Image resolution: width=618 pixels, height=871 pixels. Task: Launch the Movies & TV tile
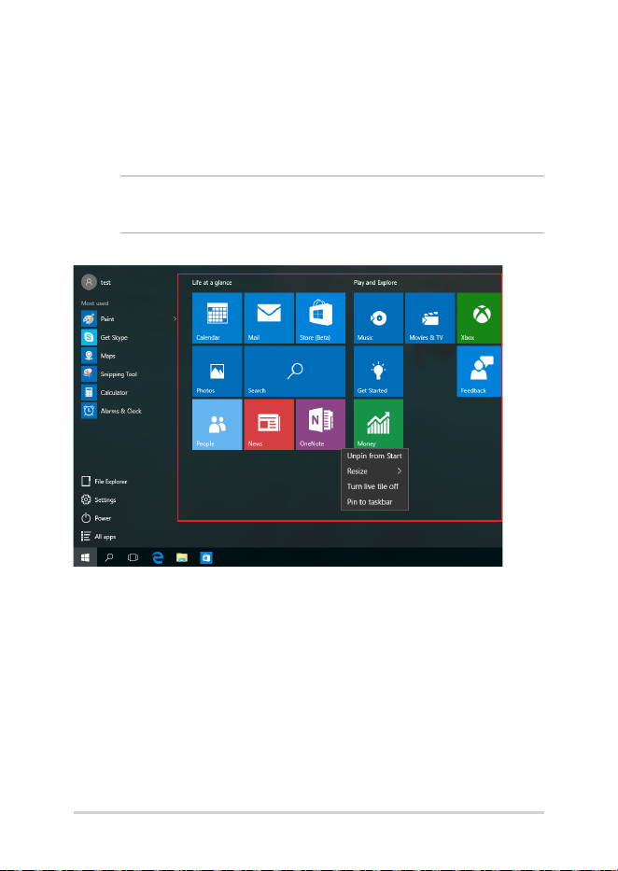429,318
